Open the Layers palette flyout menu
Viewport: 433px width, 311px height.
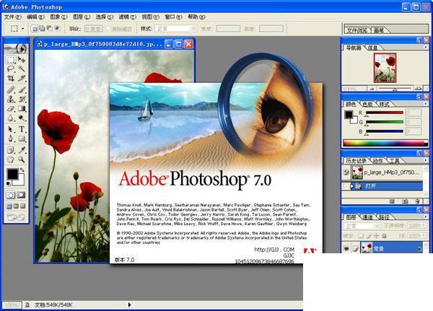coord(426,216)
